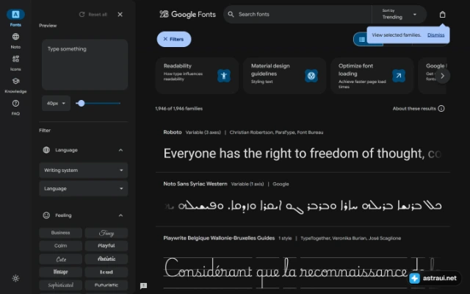Image resolution: width=470 pixels, height=294 pixels.
Task: Open Noto Sans Syriac Western family
Action: (x=195, y=184)
